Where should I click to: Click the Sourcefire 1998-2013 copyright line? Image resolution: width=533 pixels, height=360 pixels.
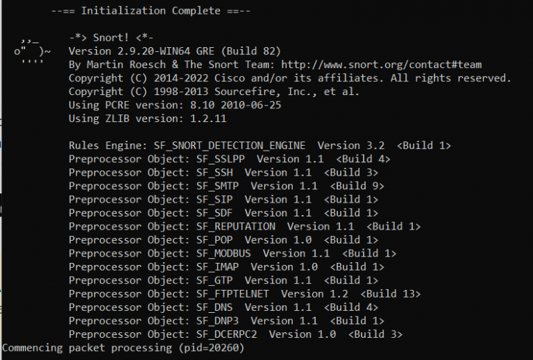214,92
